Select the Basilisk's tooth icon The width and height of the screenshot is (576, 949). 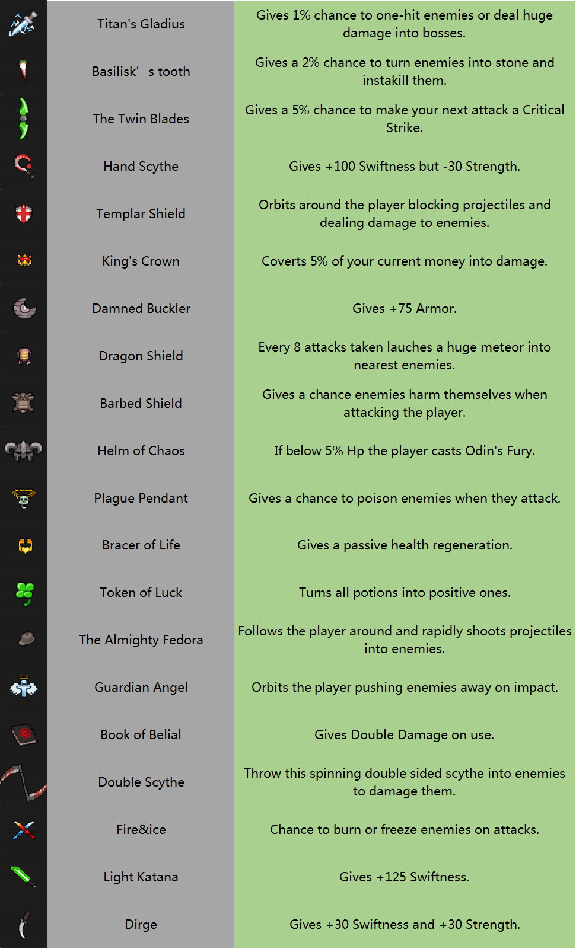point(24,71)
